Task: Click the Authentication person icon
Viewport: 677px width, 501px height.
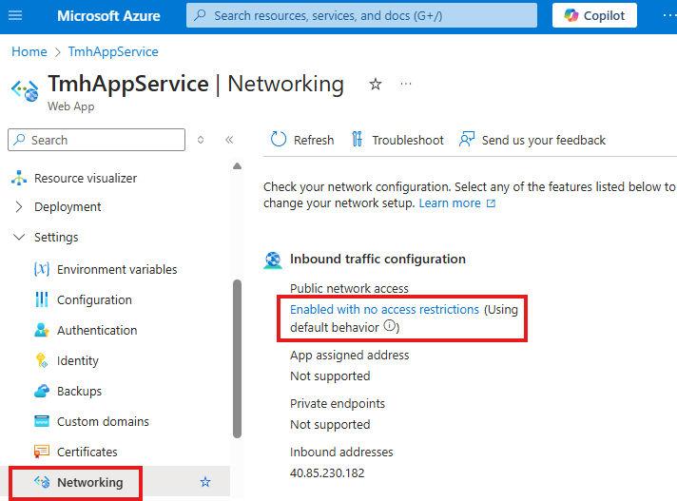Action: pos(42,330)
